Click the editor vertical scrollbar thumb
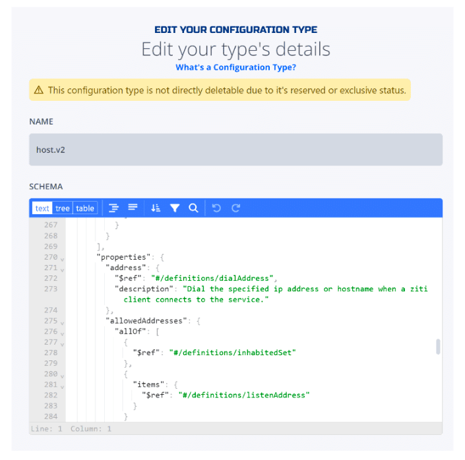Image resolution: width=465 pixels, height=460 pixels. coord(438,347)
